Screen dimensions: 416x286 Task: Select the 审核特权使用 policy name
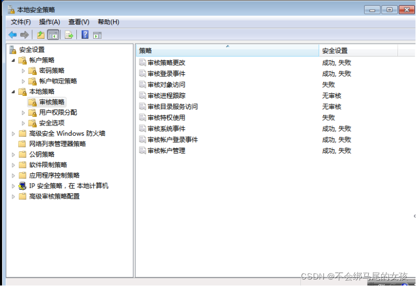click(166, 117)
